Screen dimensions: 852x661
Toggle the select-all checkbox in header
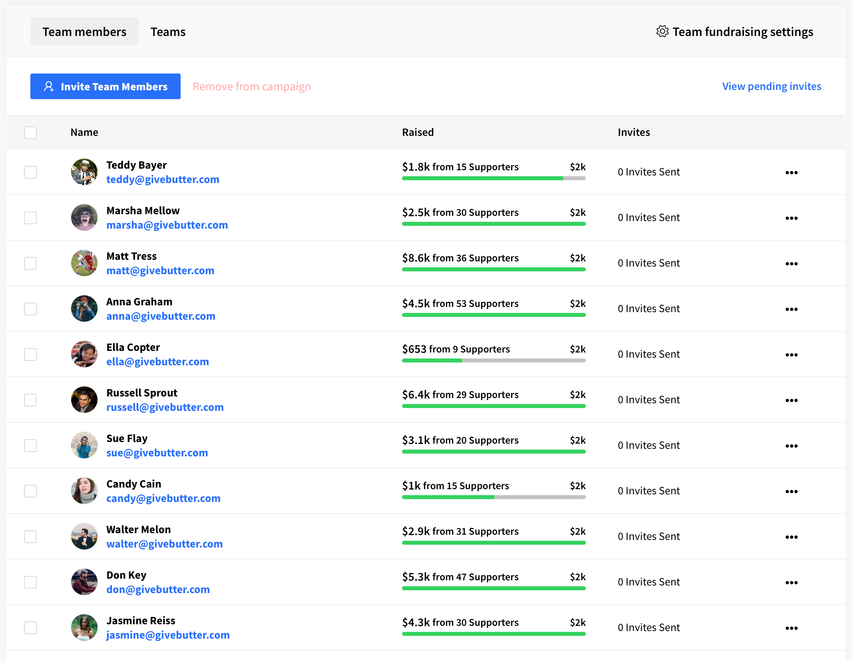click(x=30, y=132)
